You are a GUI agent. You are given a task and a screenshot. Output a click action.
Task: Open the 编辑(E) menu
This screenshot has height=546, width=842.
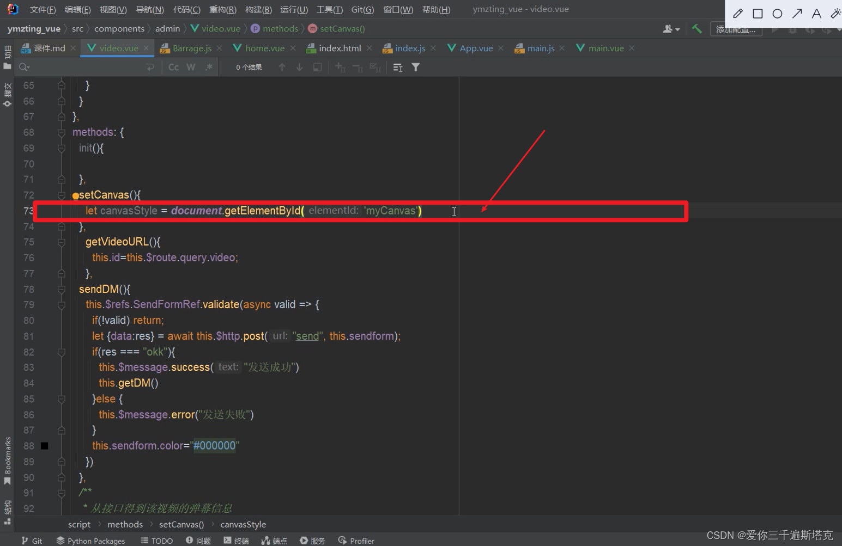point(78,9)
